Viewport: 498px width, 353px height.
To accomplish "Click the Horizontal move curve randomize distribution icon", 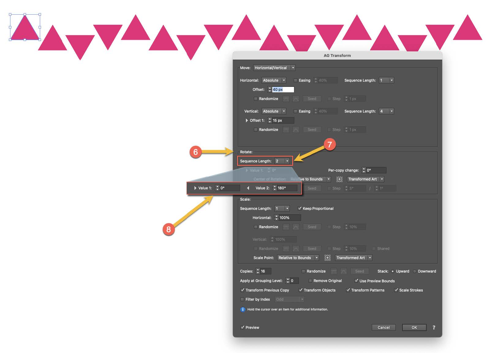I will click(x=296, y=99).
